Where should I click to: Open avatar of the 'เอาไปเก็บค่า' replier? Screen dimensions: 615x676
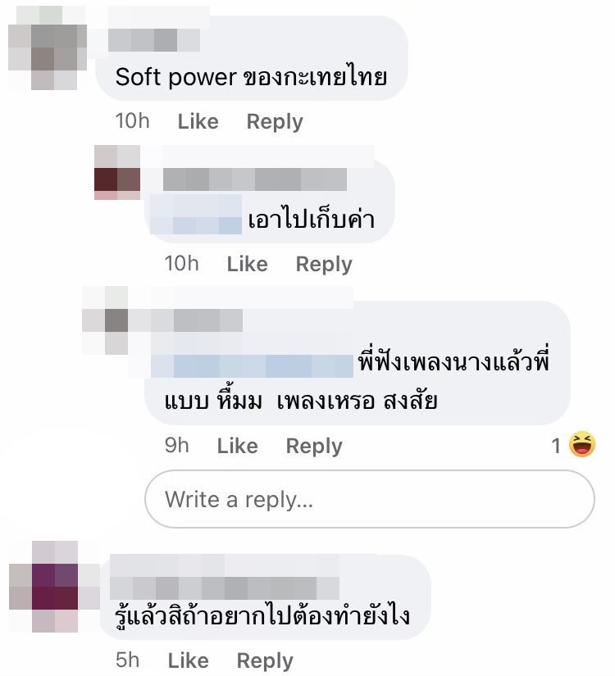[x=117, y=172]
